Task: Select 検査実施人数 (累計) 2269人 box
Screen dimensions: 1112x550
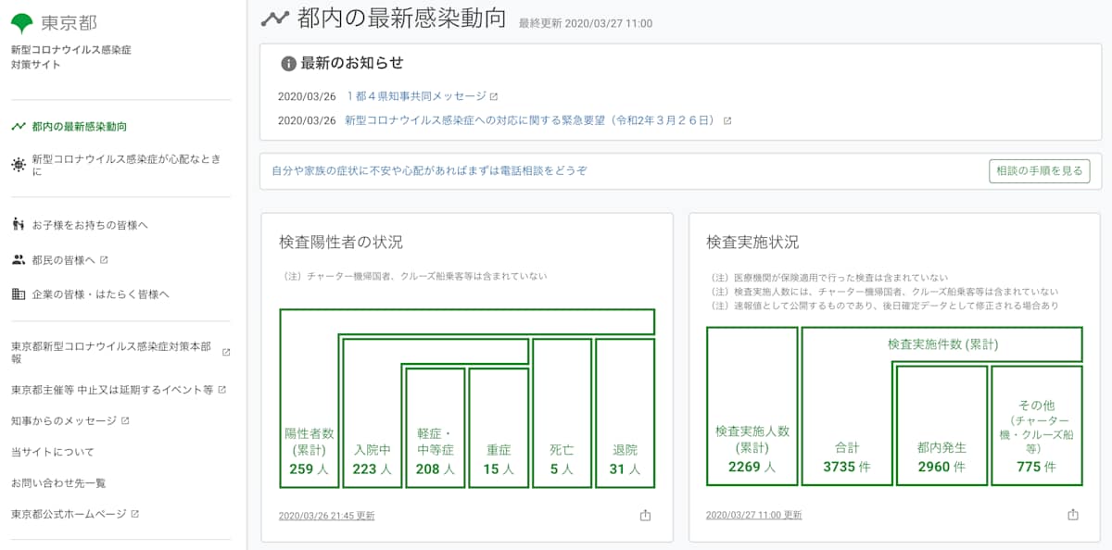Action: point(752,406)
